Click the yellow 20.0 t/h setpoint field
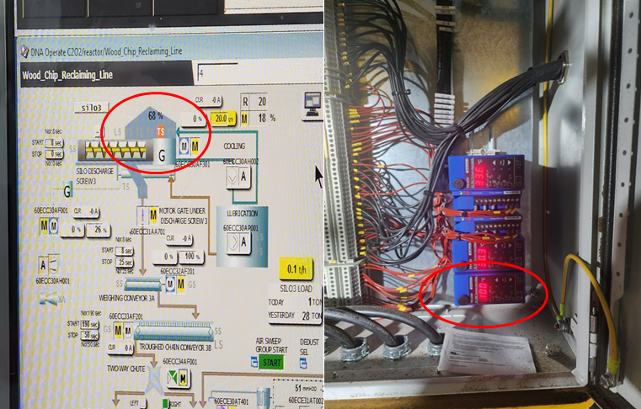Screen dimensions: 641x409 (222, 119)
